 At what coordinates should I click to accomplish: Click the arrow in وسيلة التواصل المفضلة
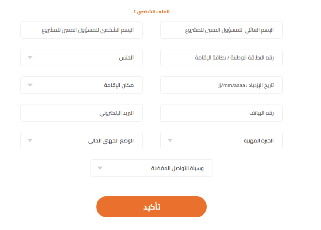pos(100,168)
